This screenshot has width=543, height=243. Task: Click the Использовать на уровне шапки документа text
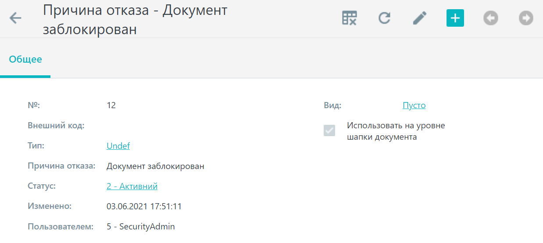[x=396, y=131]
